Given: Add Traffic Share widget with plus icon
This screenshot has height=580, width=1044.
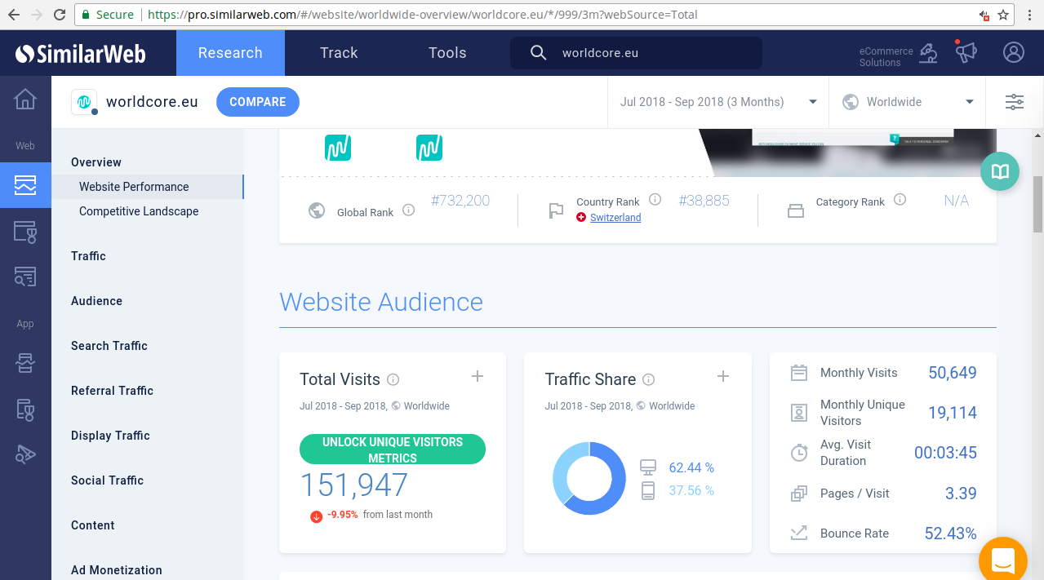Looking at the screenshot, I should tap(722, 376).
